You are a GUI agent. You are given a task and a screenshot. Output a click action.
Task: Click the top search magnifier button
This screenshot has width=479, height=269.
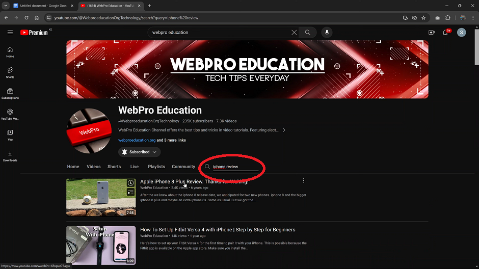pos(308,33)
